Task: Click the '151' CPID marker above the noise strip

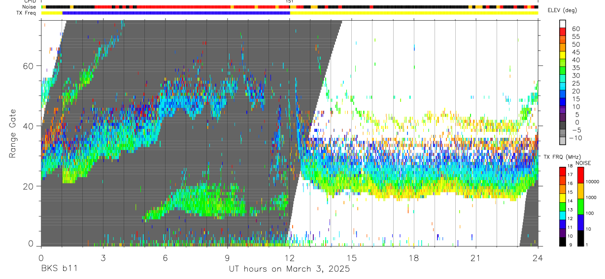Action: click(x=290, y=2)
